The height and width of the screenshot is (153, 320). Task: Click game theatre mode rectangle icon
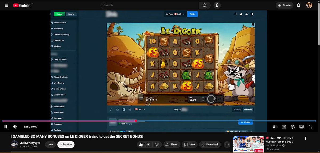click(x=117, y=109)
